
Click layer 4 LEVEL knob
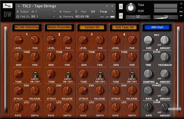116,40
